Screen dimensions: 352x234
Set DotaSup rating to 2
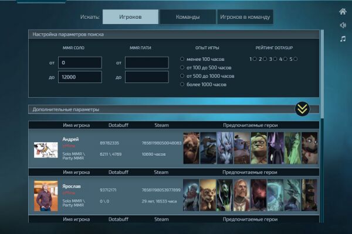[265, 59]
